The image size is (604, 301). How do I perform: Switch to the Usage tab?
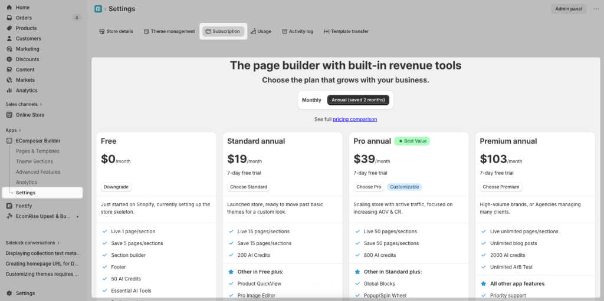tap(261, 32)
